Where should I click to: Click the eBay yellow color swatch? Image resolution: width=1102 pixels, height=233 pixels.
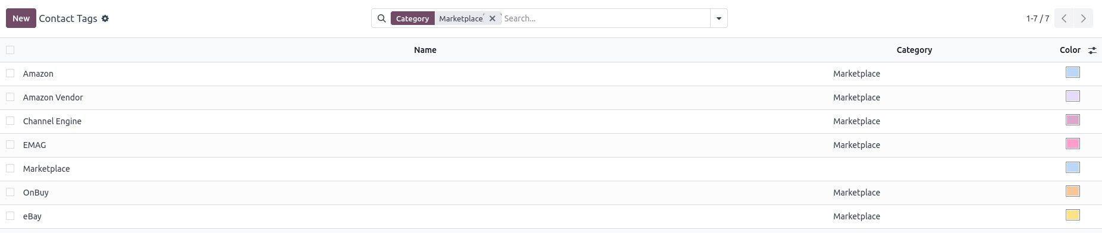point(1073,215)
